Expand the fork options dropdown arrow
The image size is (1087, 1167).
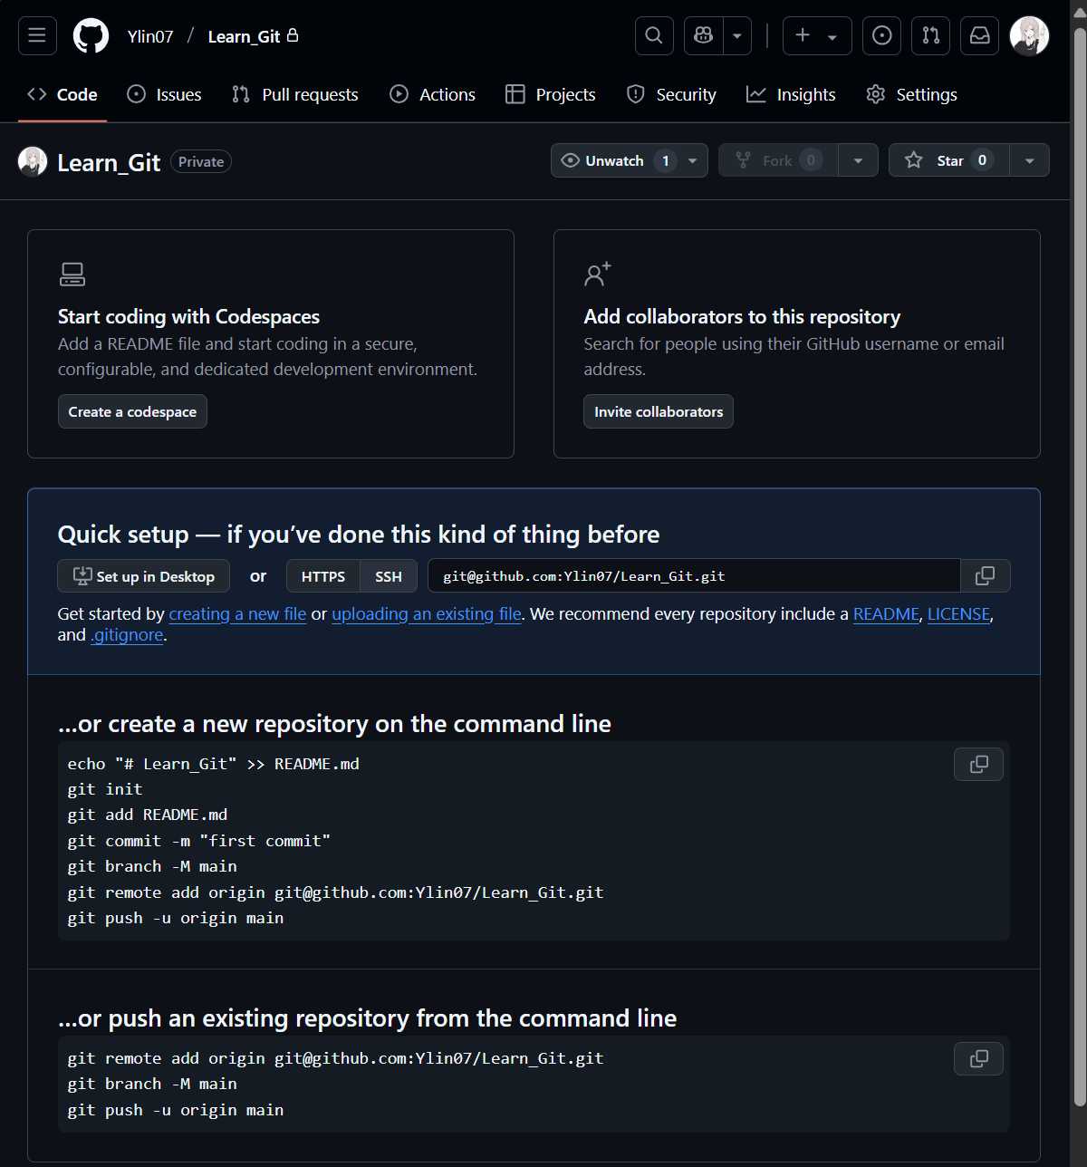858,160
